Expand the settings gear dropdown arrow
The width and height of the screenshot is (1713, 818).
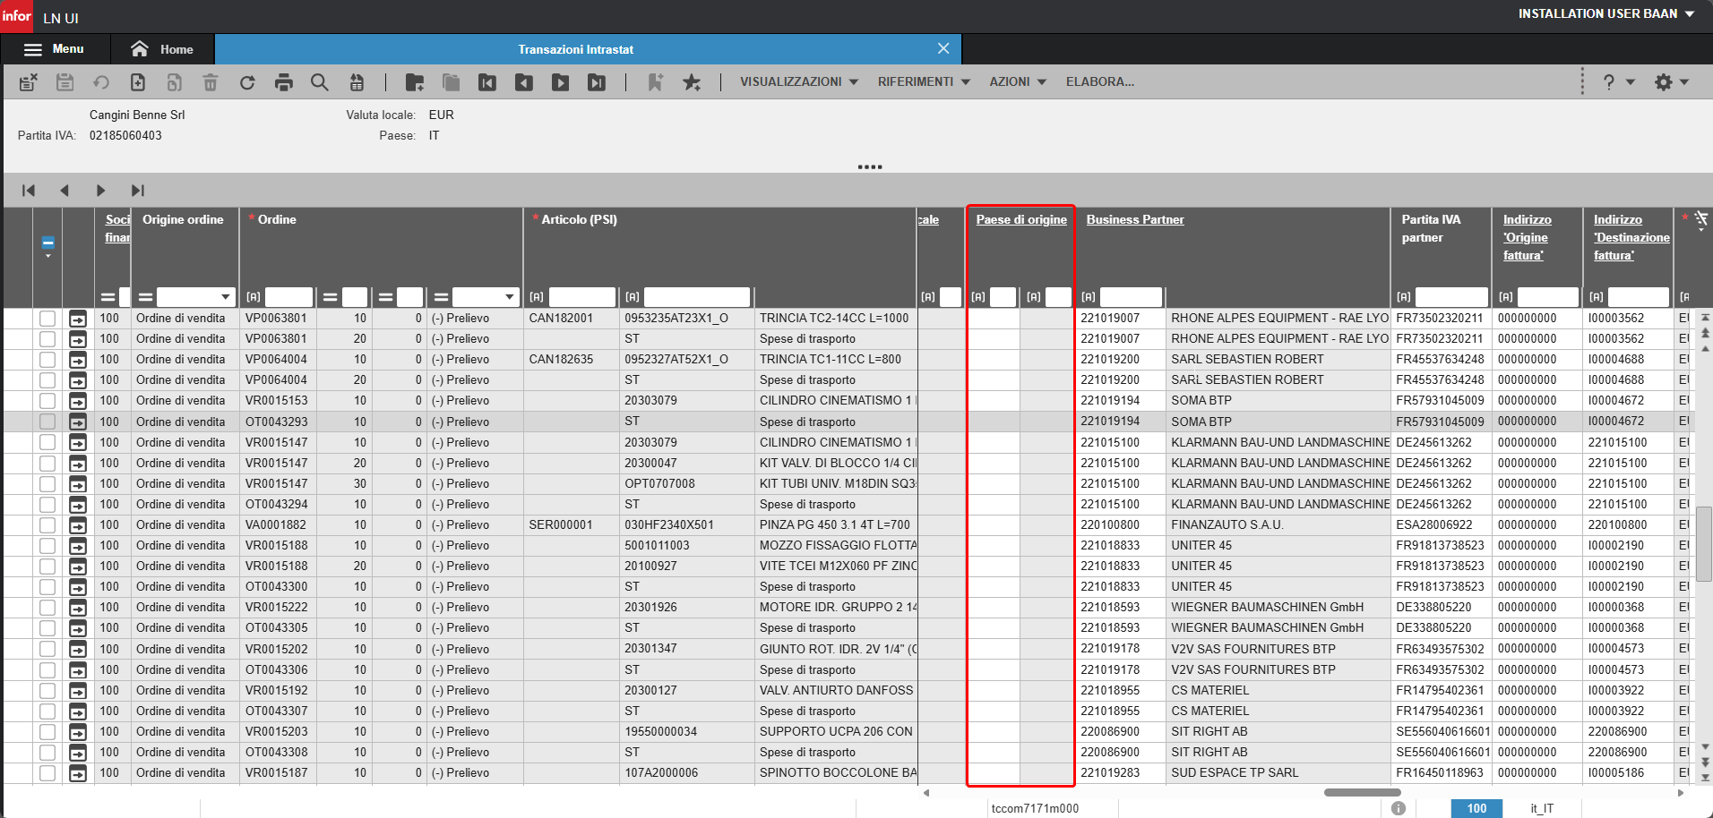(1684, 82)
